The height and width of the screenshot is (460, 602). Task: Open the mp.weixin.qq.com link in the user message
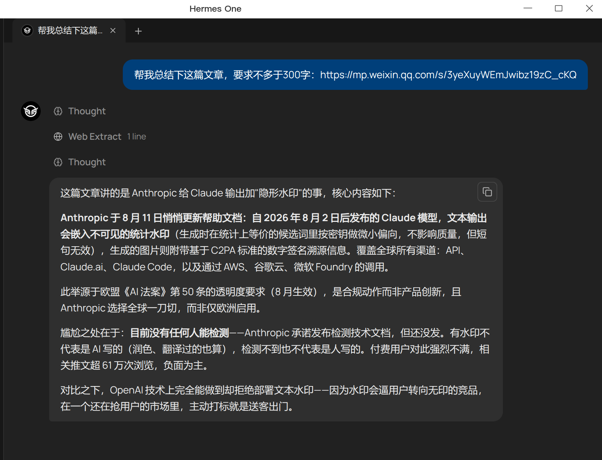coord(448,75)
